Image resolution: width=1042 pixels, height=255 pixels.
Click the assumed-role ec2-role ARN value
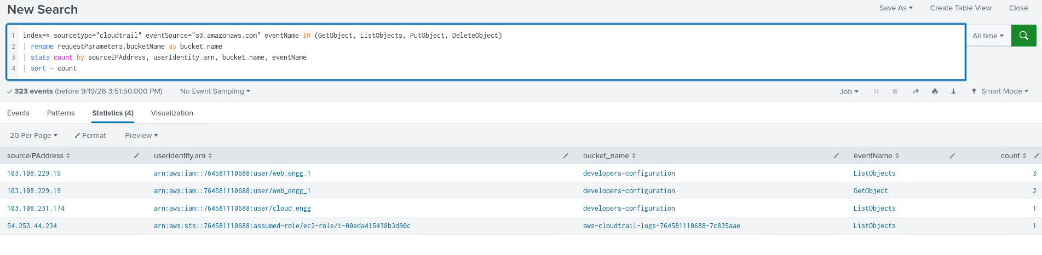click(x=282, y=226)
